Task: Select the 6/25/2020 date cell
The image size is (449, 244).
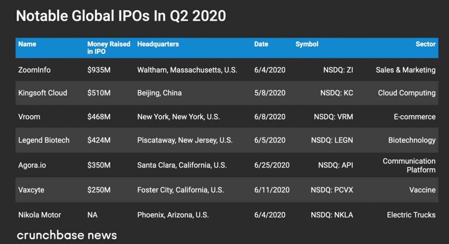Action: (272, 165)
